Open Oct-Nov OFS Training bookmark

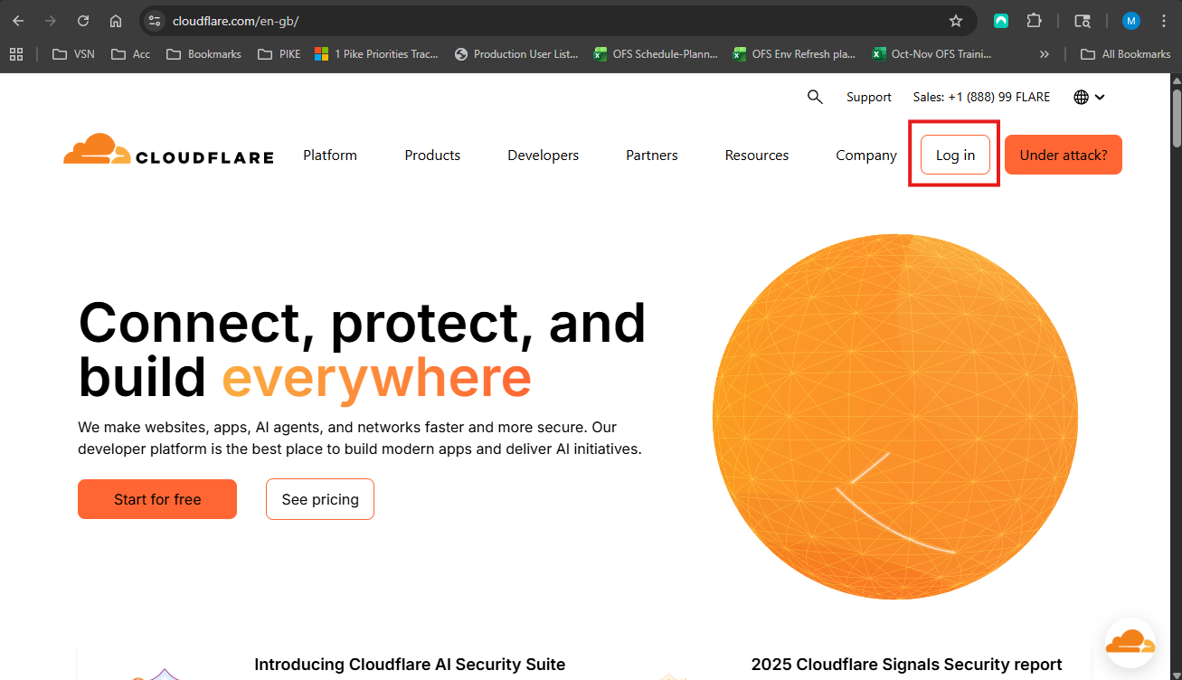coord(932,54)
